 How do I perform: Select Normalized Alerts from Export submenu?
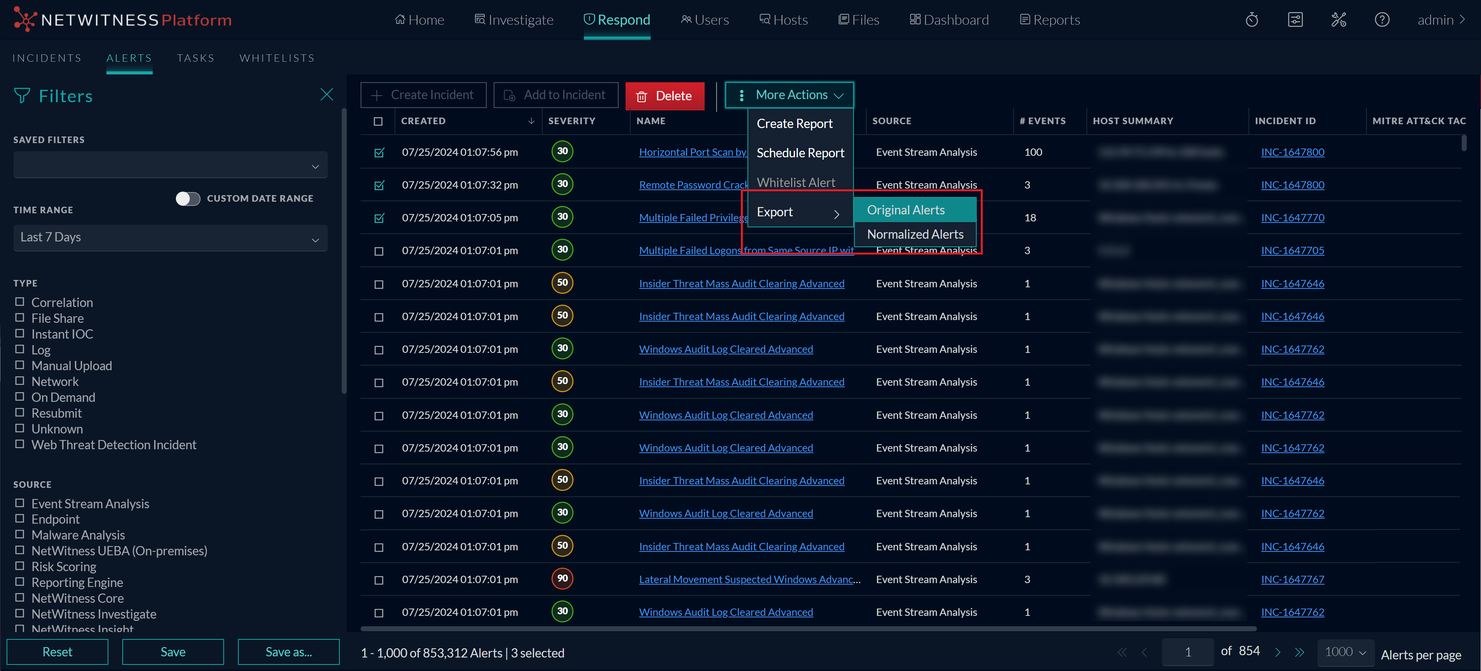915,234
